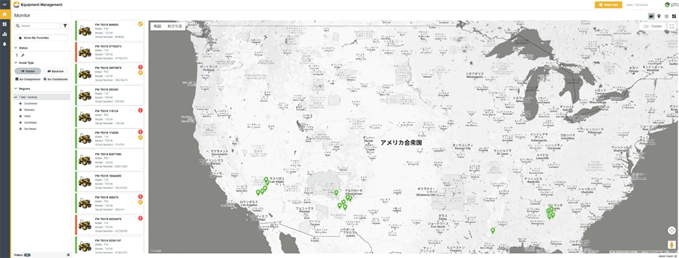Open the Home icon in left sidebar
Screen dimensions: 679x258
coord(5,15)
